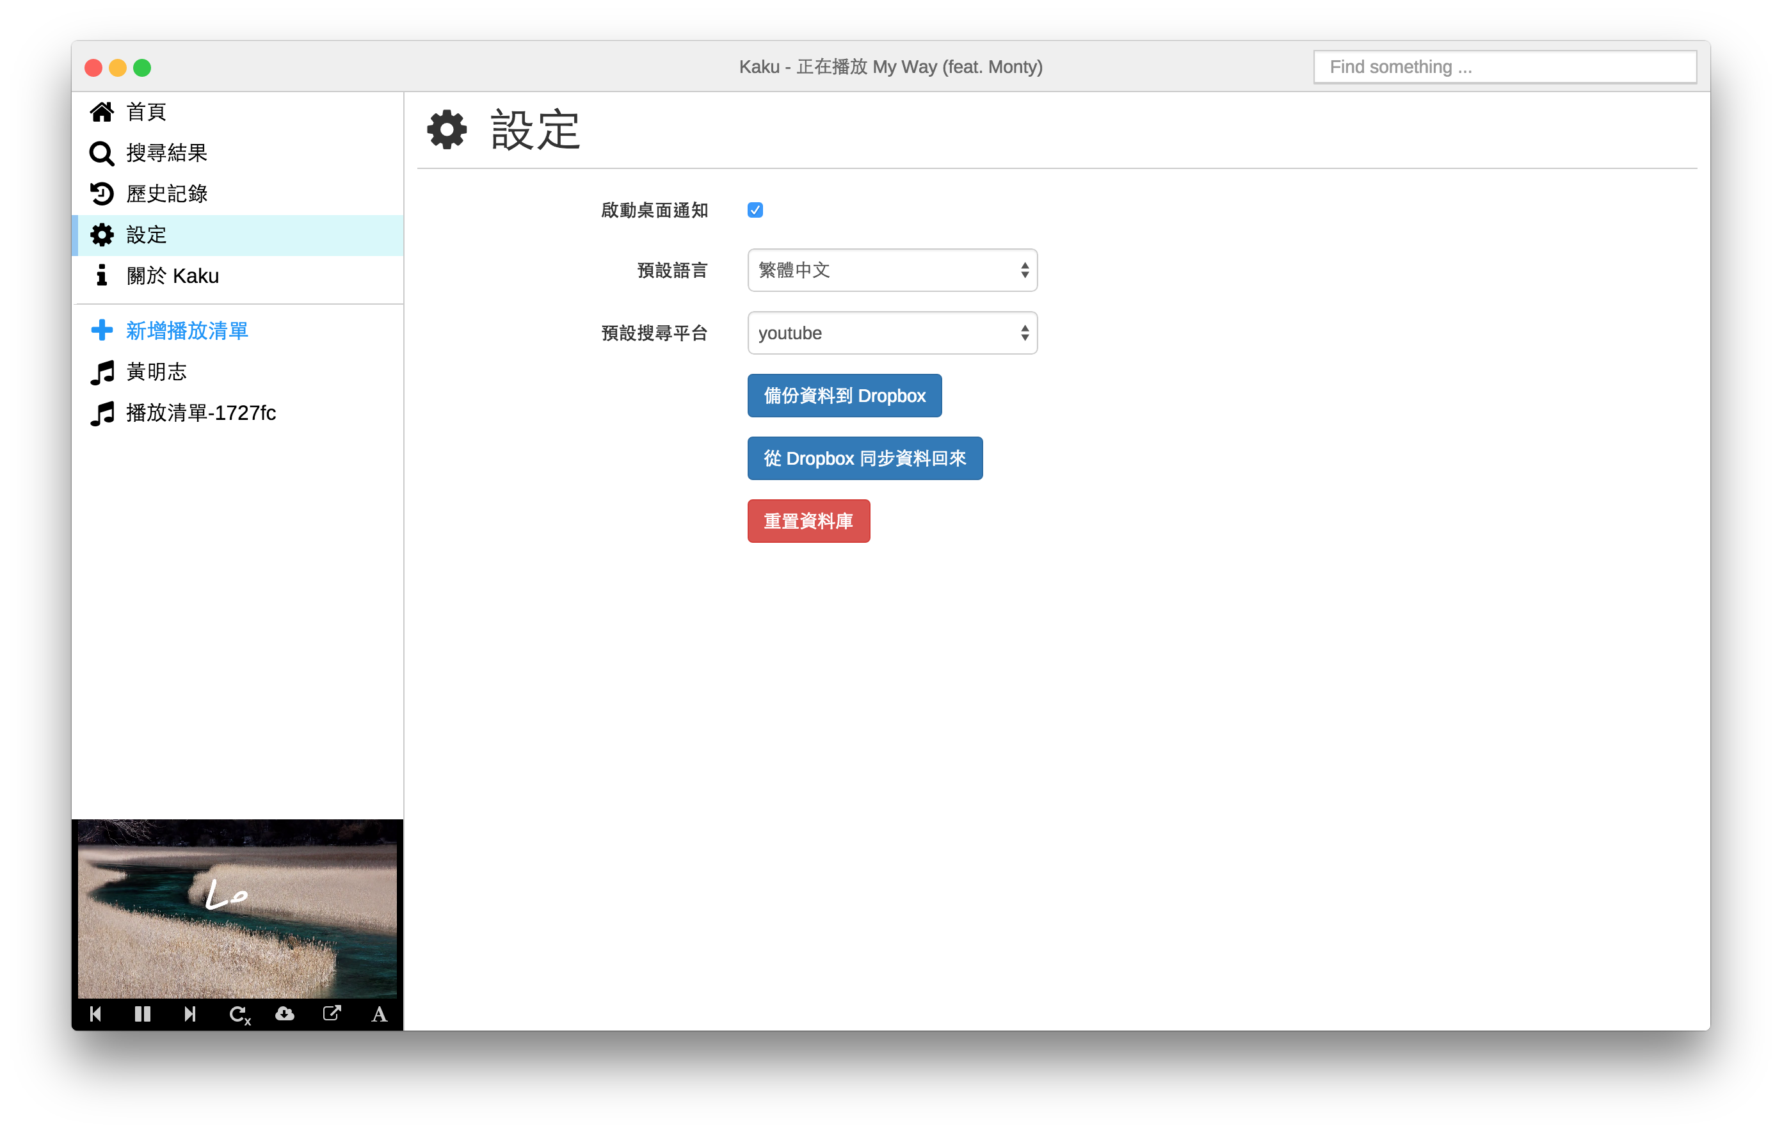Screen dimensions: 1782x1133
Task: Open the 關於 Kaku page
Action: coord(172,276)
